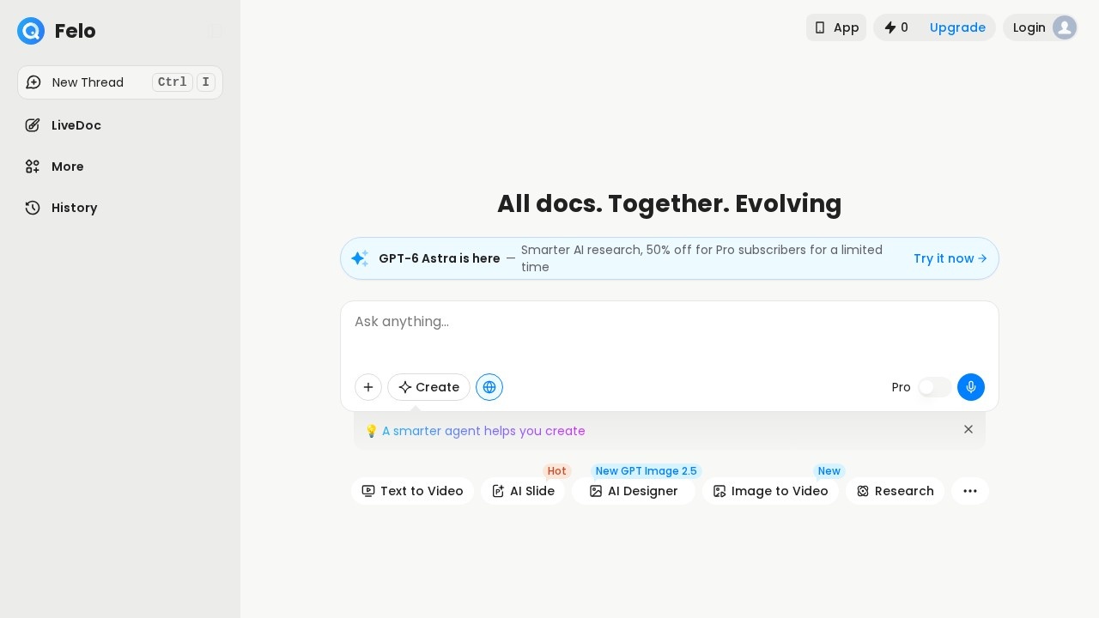
Task: Click the blue microphone voice button
Action: 971,387
